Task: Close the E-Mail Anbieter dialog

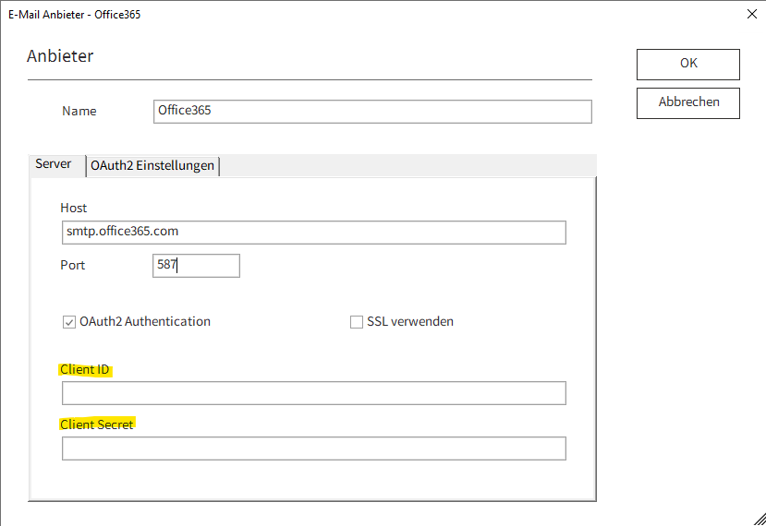Action: tap(752, 14)
